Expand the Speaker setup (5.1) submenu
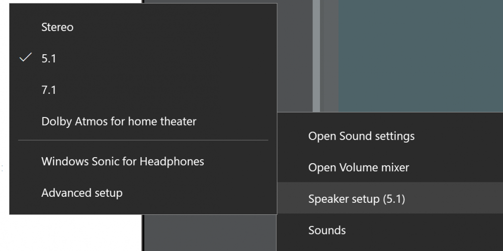Image resolution: width=503 pixels, height=251 pixels. click(x=357, y=199)
